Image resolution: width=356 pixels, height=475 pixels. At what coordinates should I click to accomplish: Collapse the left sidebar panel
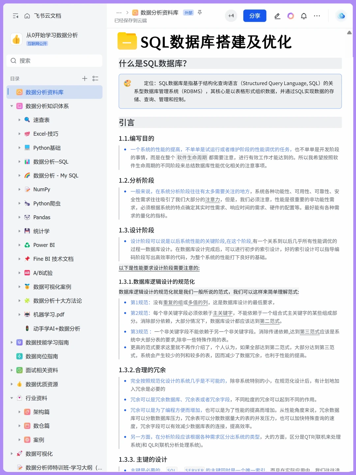click(15, 16)
